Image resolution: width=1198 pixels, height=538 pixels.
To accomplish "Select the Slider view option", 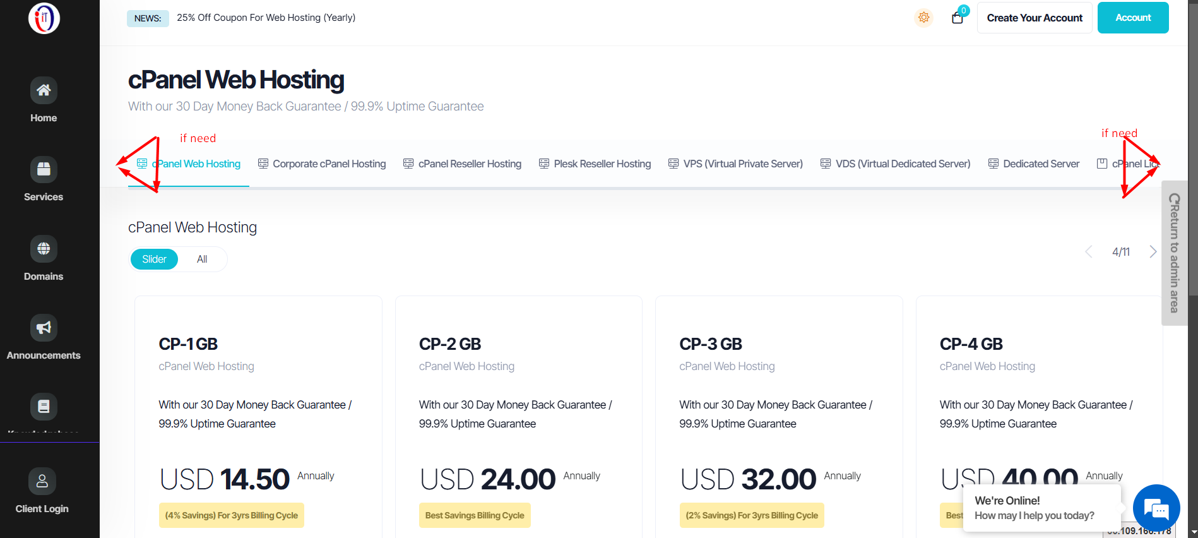I will point(154,259).
